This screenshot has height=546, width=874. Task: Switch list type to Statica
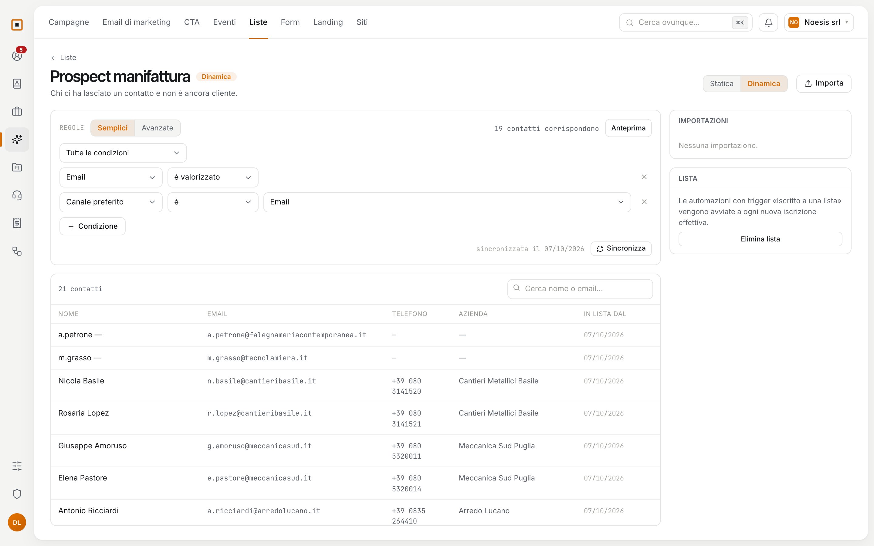(x=722, y=84)
